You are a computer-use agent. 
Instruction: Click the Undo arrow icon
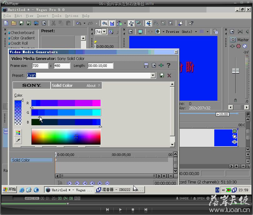click(x=79, y=23)
